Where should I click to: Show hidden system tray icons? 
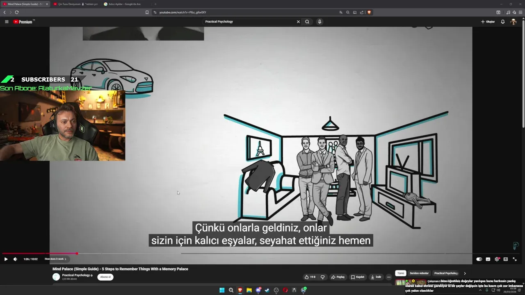480,290
